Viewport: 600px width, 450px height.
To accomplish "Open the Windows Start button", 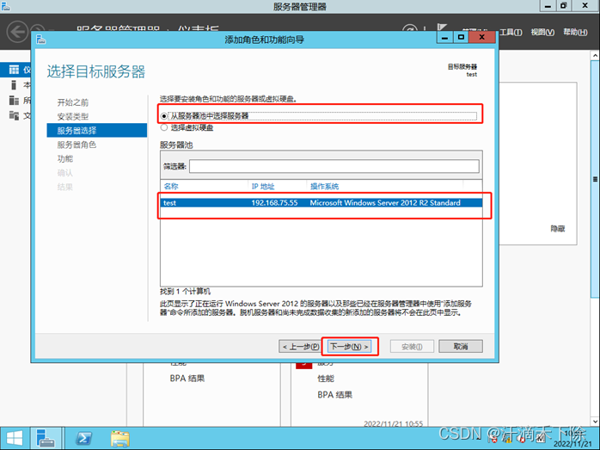I will [15, 439].
